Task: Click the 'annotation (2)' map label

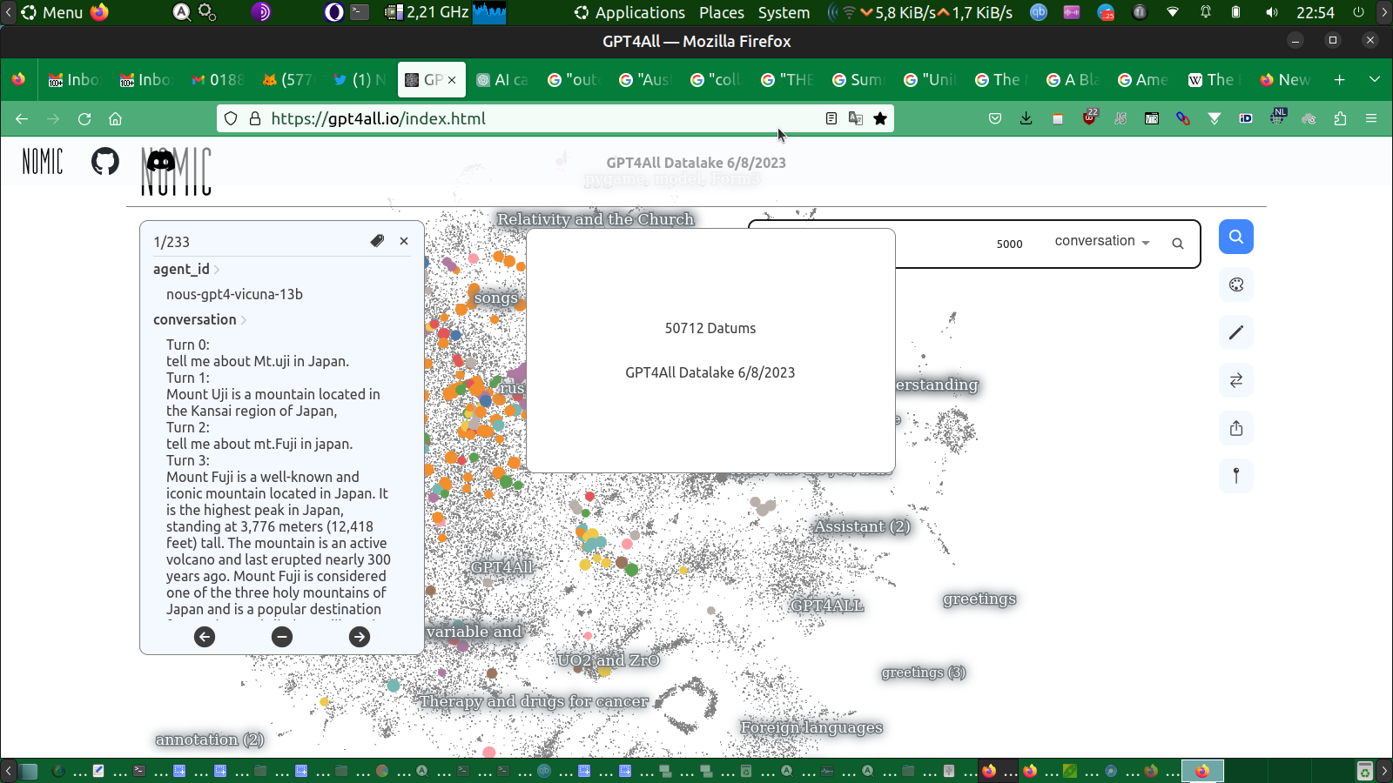Action: tap(209, 739)
